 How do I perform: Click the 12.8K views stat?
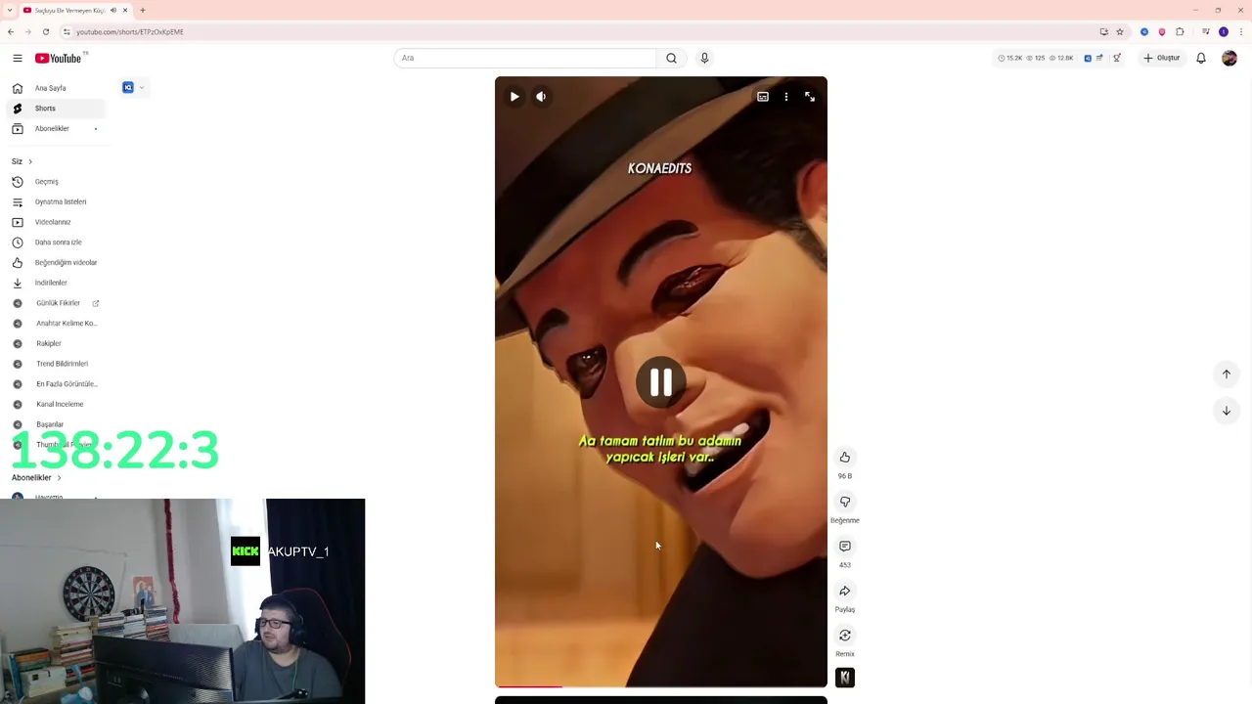pos(1061,58)
